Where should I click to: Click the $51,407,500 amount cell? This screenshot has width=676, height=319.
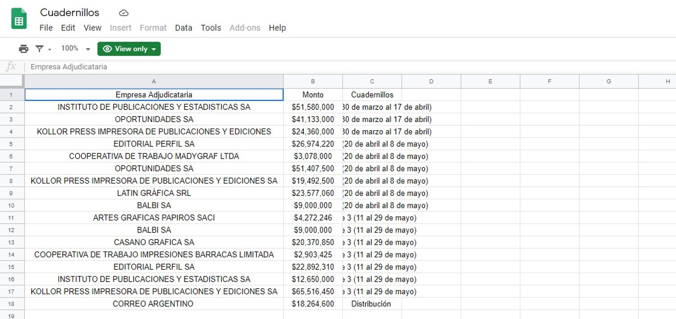(313, 169)
